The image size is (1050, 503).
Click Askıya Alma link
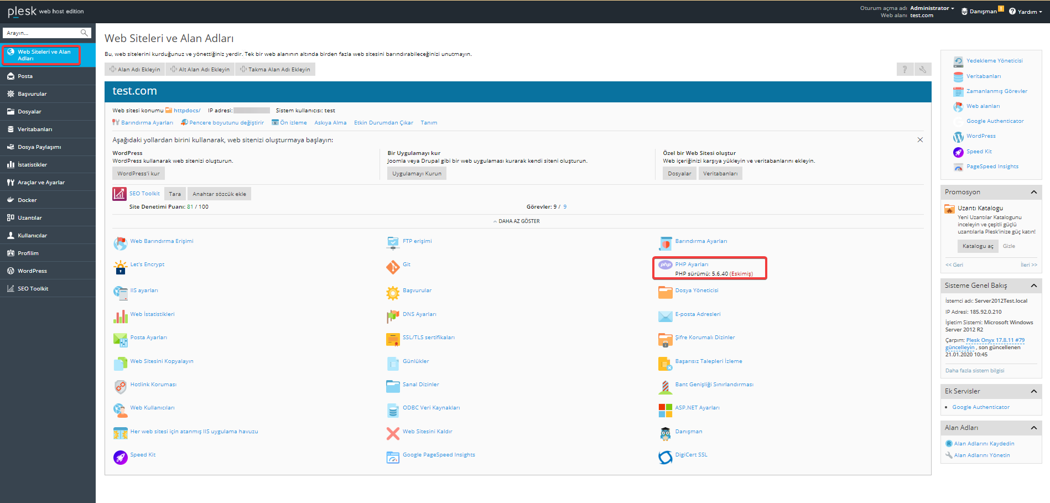pos(330,123)
